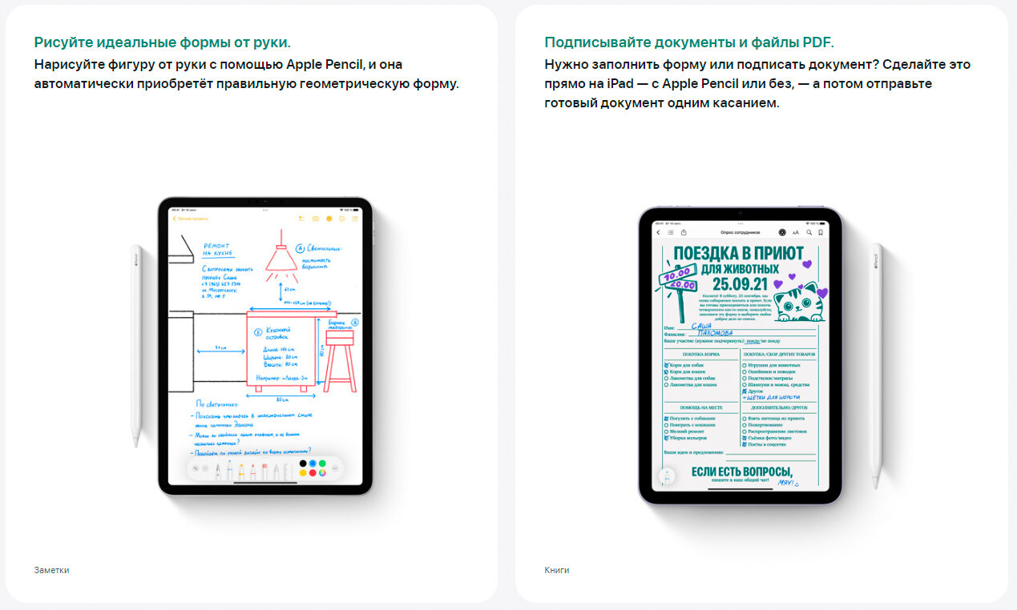Image resolution: width=1017 pixels, height=610 pixels.
Task: Tap the bookmark icon in Books toolbar
Action: point(821,232)
